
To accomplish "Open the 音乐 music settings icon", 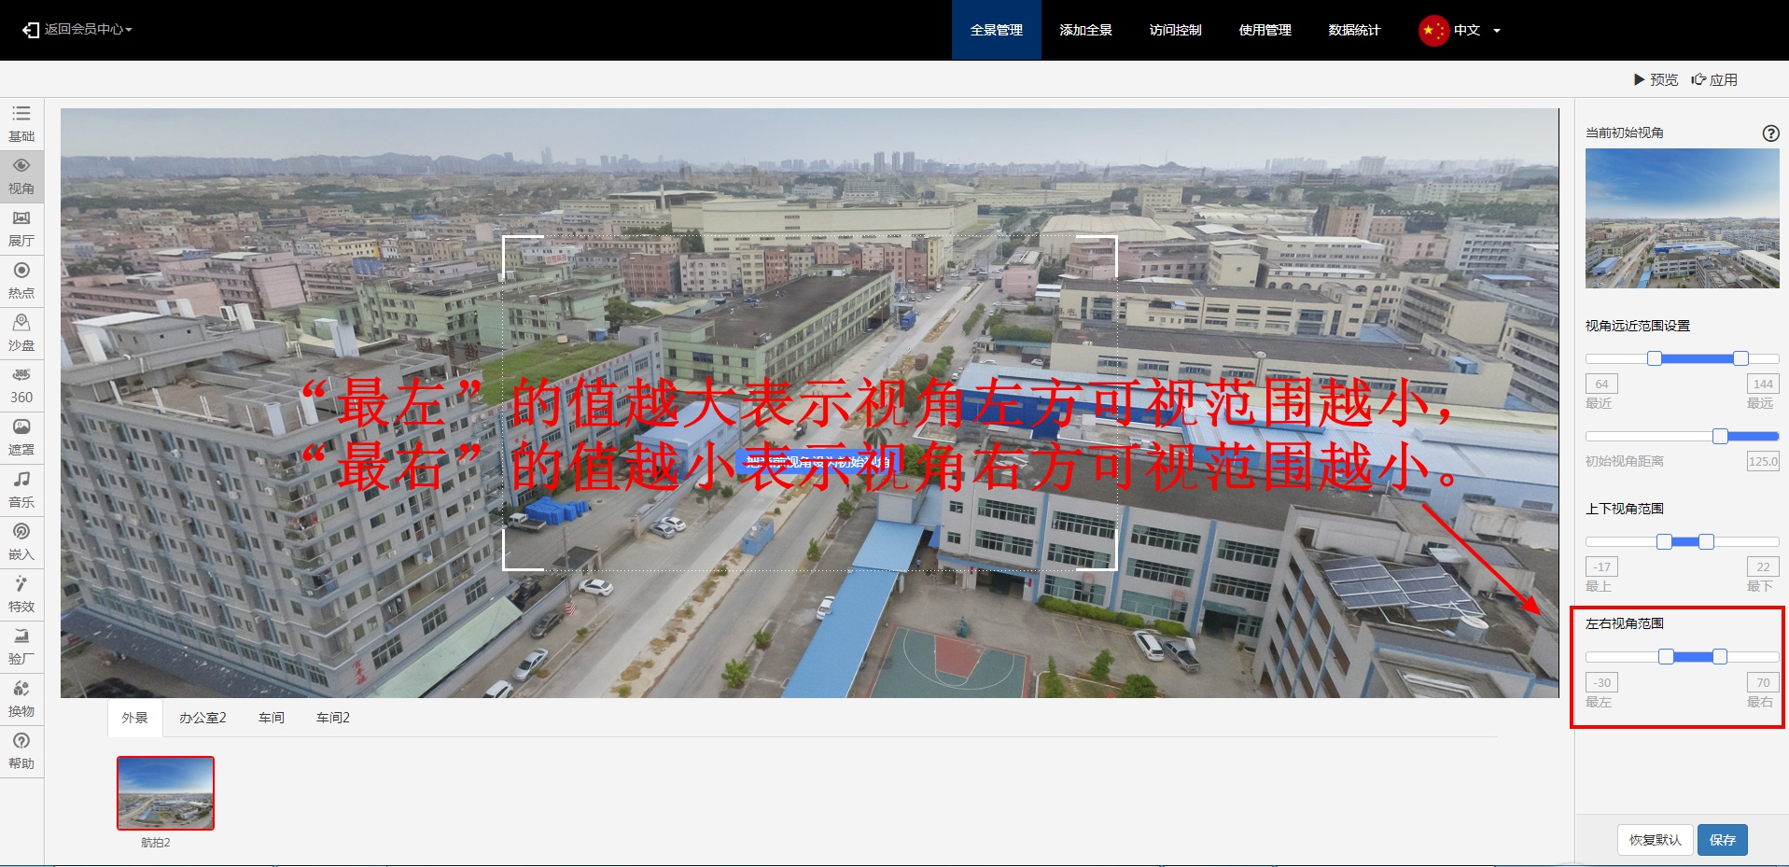I will tap(21, 489).
